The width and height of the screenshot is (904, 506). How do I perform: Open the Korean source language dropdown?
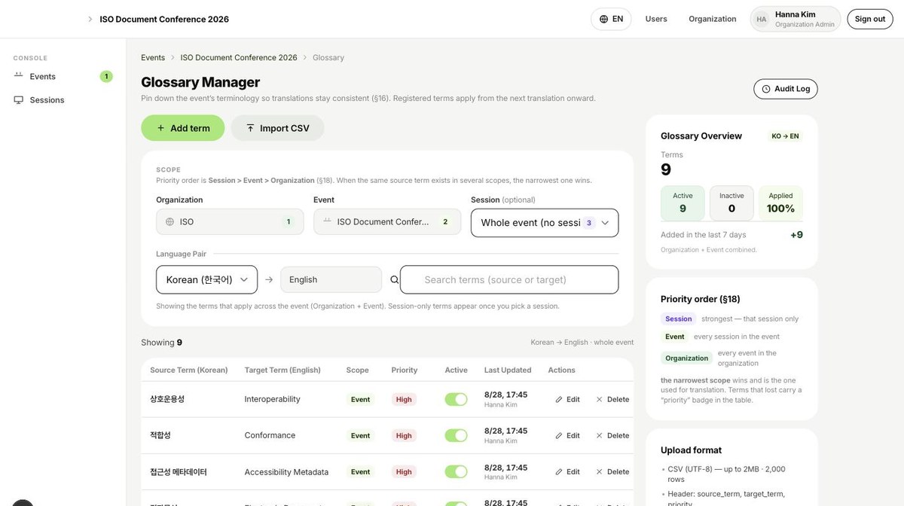coord(206,279)
